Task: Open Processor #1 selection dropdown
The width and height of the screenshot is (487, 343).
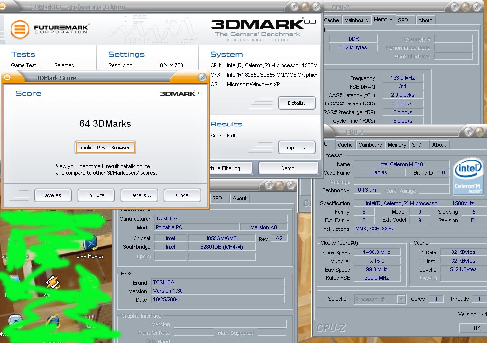Action: [380, 299]
